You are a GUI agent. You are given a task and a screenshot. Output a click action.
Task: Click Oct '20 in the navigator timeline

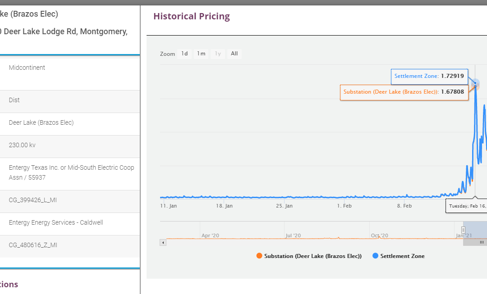[x=380, y=235]
